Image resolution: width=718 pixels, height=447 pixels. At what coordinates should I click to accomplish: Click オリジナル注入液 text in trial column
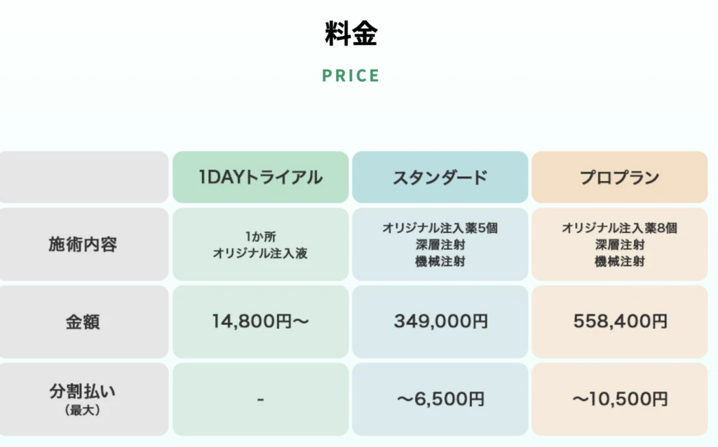pyautogui.click(x=260, y=253)
